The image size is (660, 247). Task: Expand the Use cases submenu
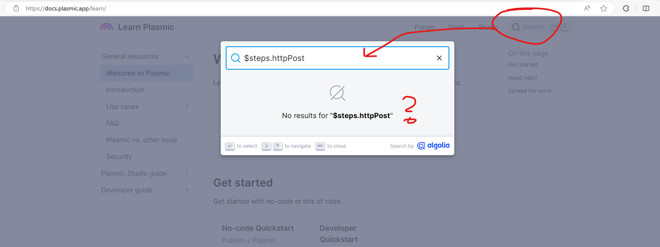(187, 107)
